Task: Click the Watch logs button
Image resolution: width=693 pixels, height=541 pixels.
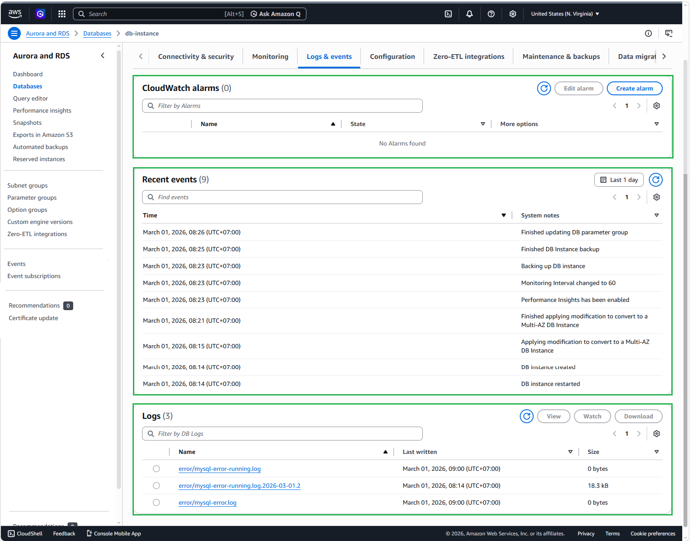Action: (592, 416)
